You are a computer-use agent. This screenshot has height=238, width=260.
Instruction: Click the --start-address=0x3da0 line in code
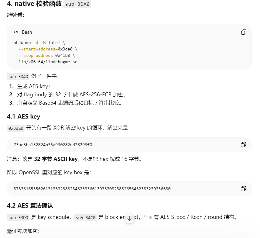[48, 49]
